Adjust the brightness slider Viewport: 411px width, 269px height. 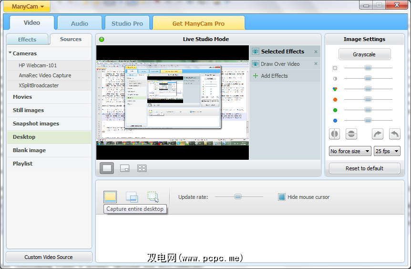tap(368, 68)
